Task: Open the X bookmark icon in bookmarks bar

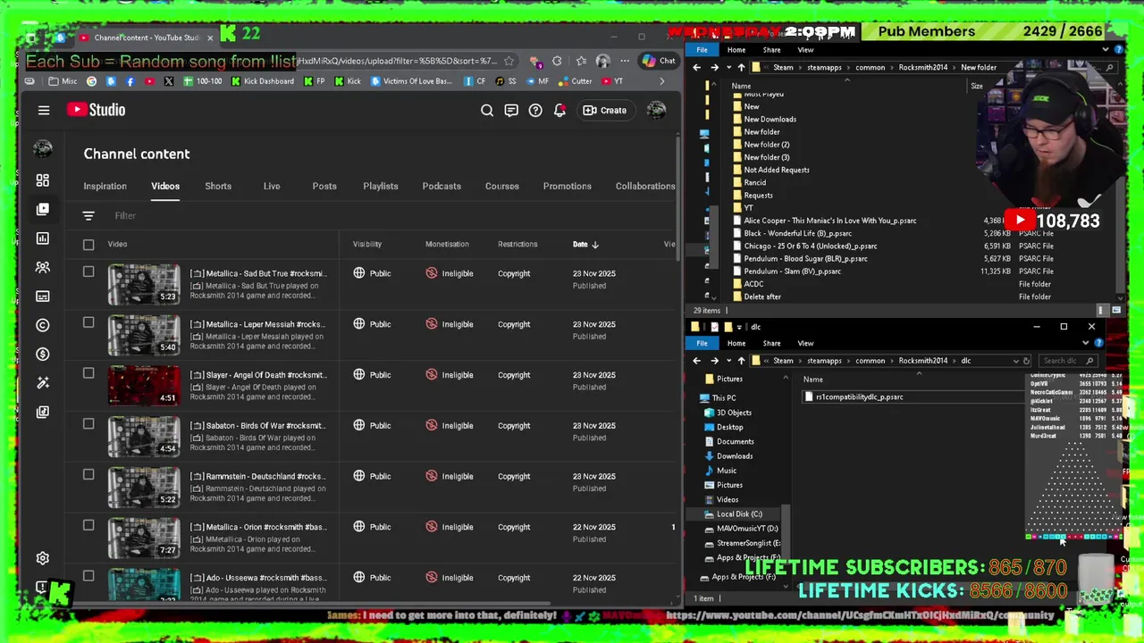Action: tap(169, 81)
